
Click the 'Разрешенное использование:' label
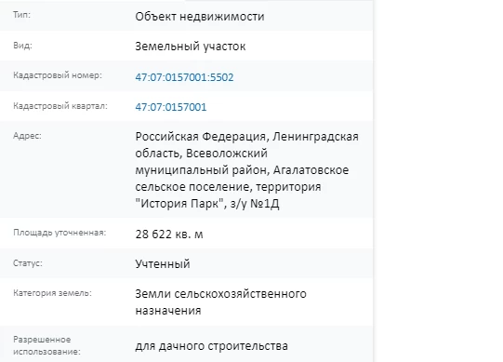[46, 345]
